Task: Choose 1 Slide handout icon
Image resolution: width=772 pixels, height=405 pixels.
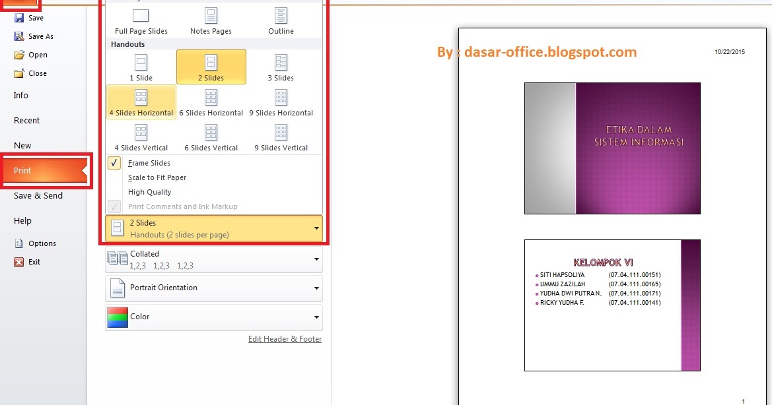Action: tap(141, 63)
